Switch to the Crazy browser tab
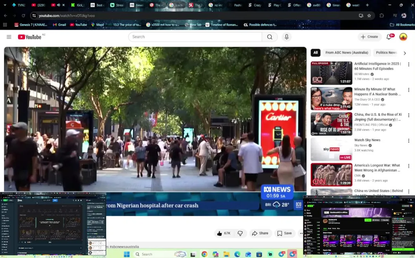415x258 pixels. [255, 5]
